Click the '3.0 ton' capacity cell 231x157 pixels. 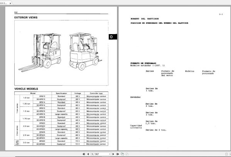click(26, 142)
